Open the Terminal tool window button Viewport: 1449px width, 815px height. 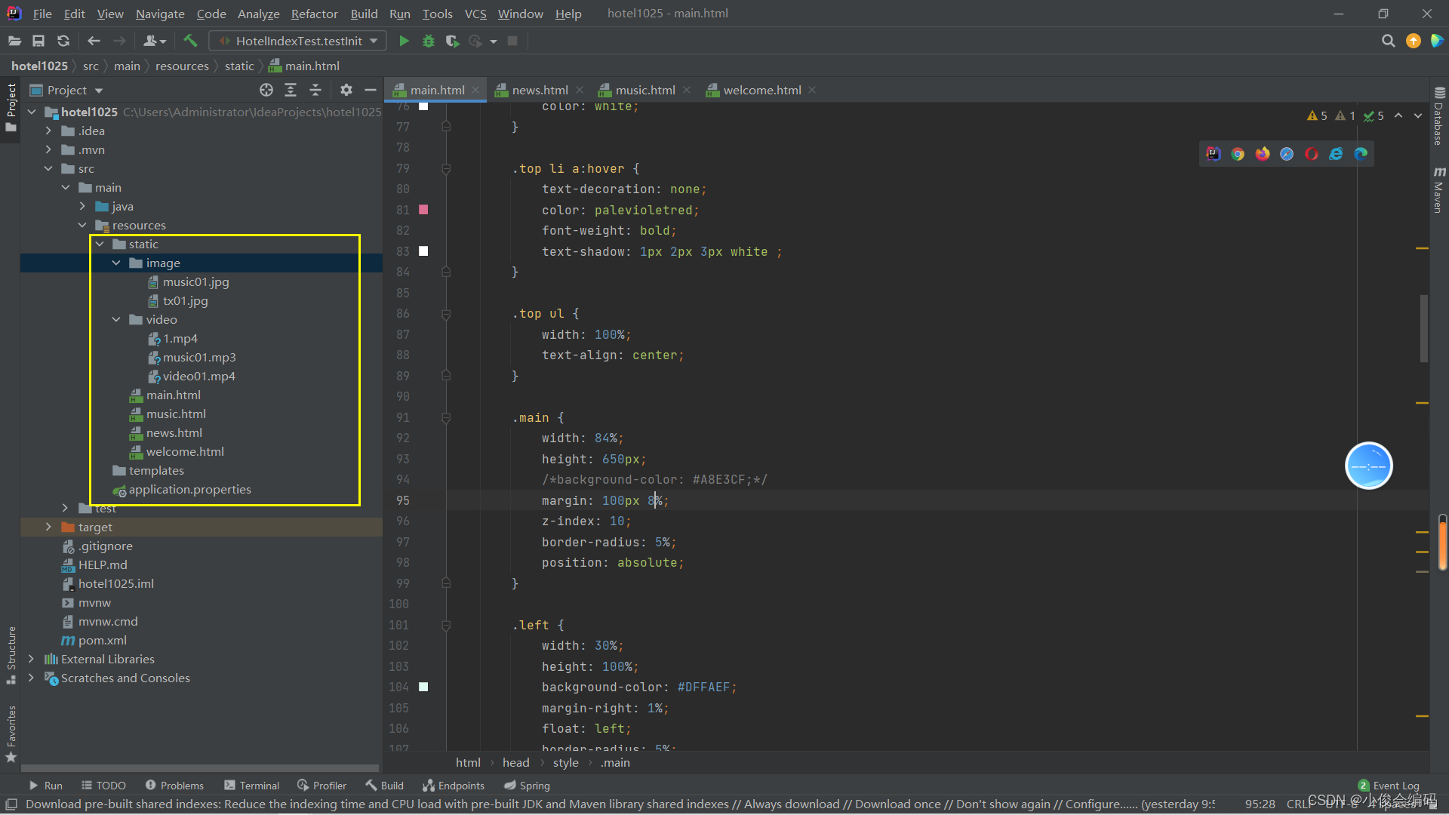[x=252, y=786]
